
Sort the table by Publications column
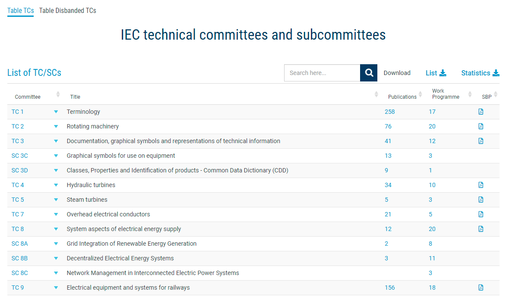click(420, 94)
